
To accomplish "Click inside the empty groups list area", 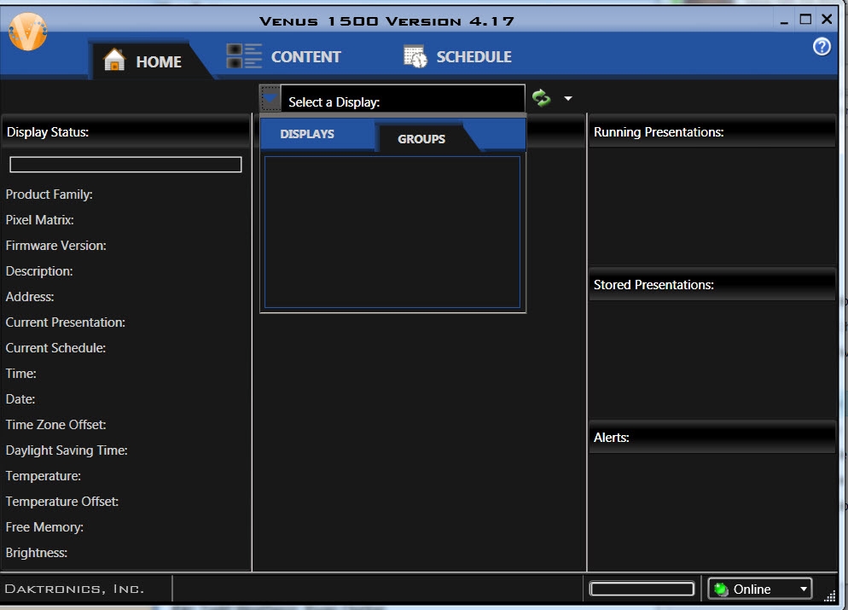I will point(392,231).
